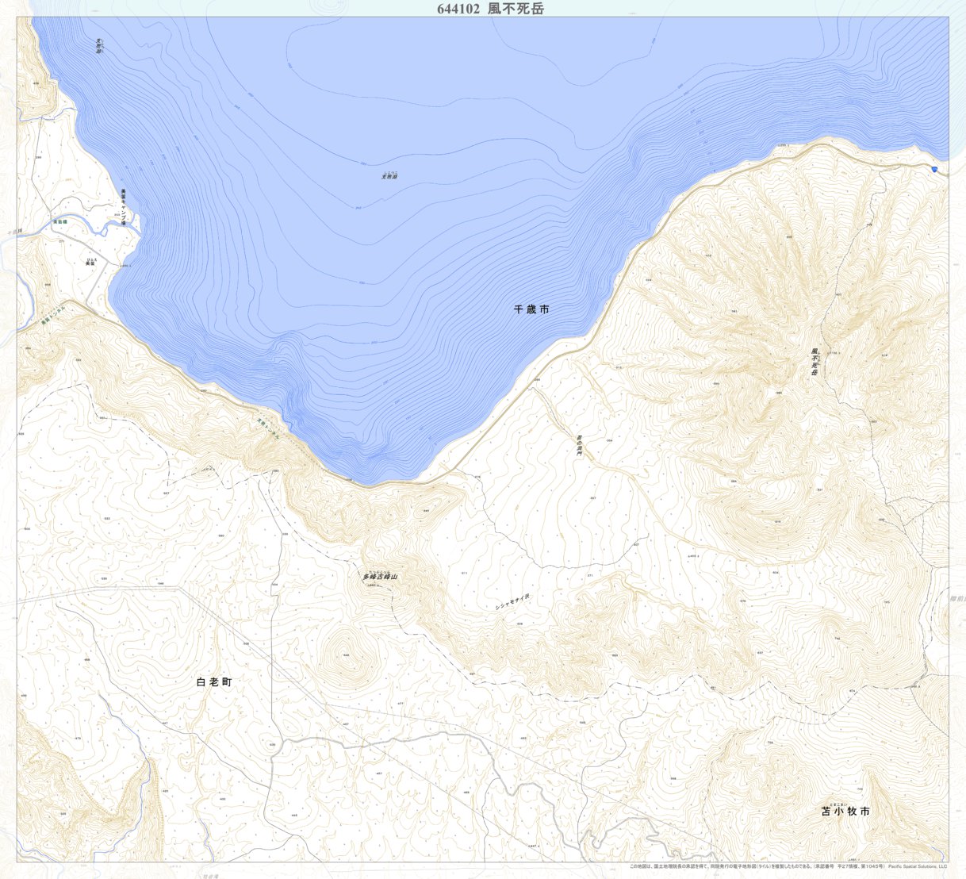
Task: Select the 白老町 town label
Action: pyautogui.click(x=214, y=681)
